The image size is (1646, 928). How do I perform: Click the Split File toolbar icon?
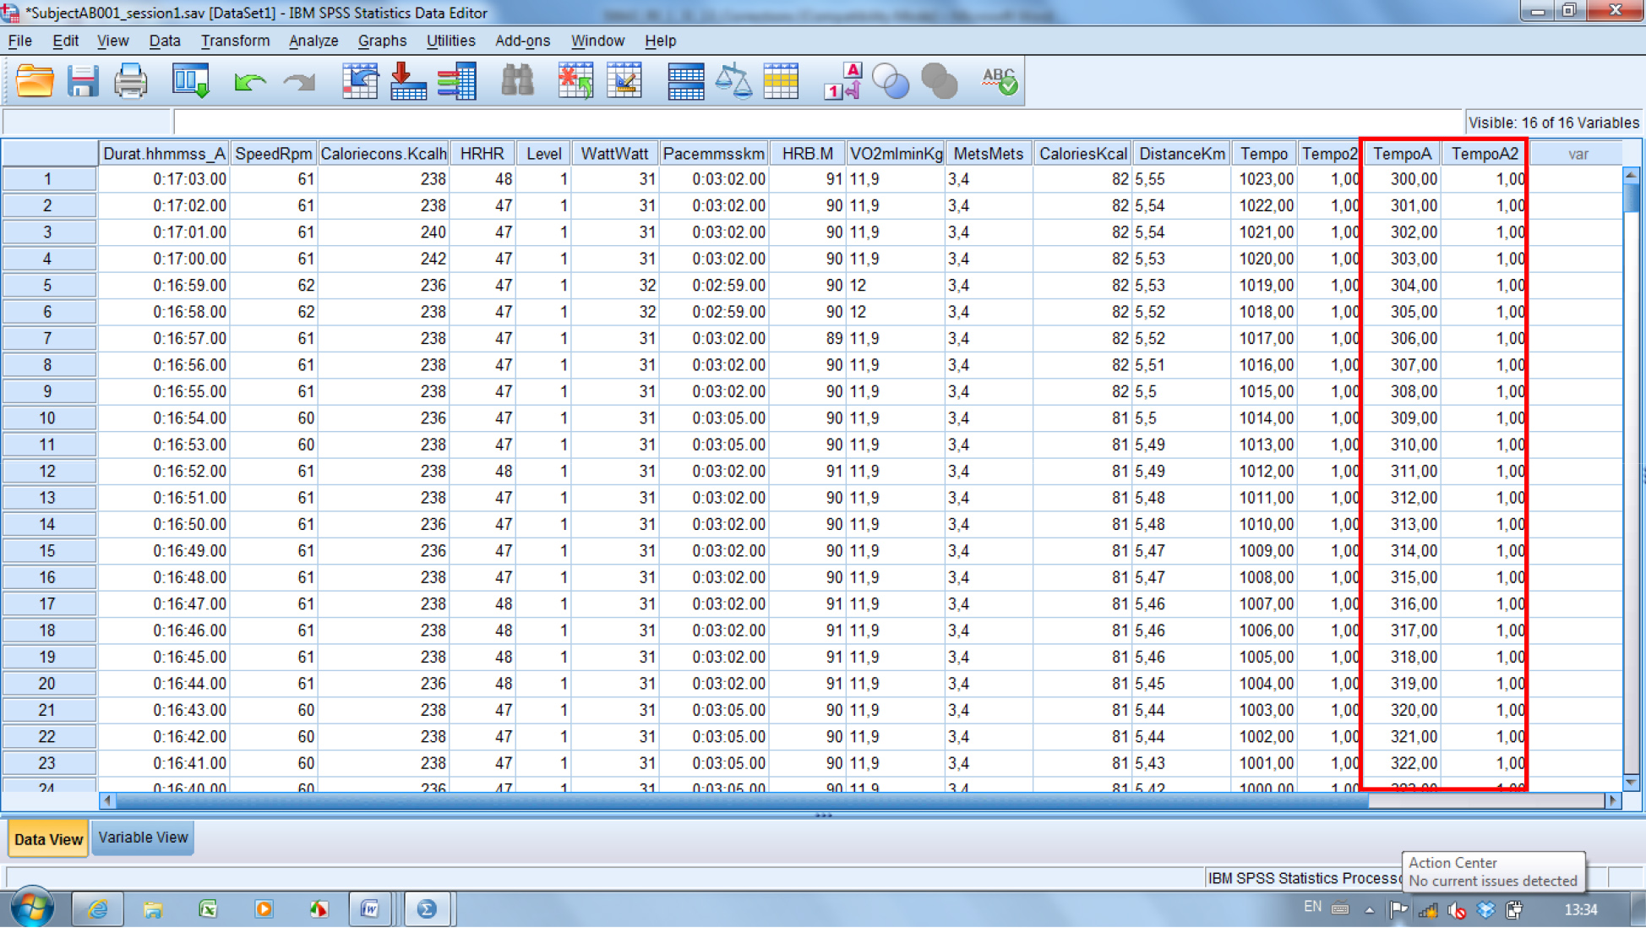point(685,82)
